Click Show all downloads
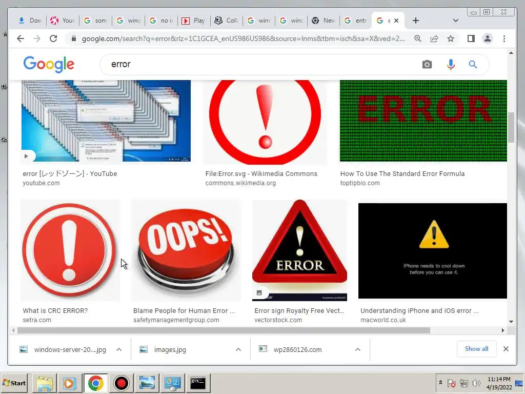 [x=476, y=349]
